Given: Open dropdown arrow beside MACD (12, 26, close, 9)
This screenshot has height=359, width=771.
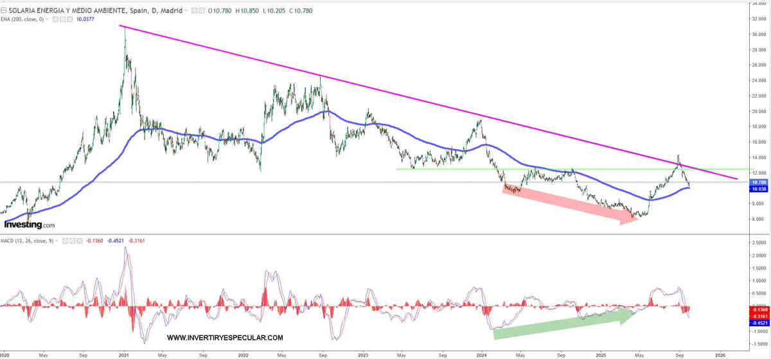Looking at the screenshot, I should click(x=57, y=240).
